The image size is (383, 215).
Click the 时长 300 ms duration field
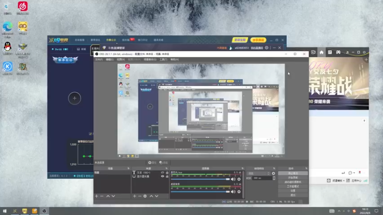point(262,178)
